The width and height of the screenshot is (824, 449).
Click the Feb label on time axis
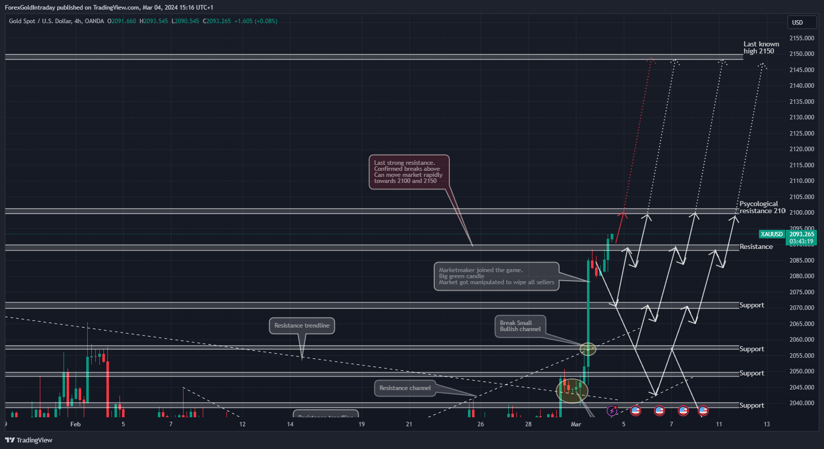pyautogui.click(x=75, y=424)
